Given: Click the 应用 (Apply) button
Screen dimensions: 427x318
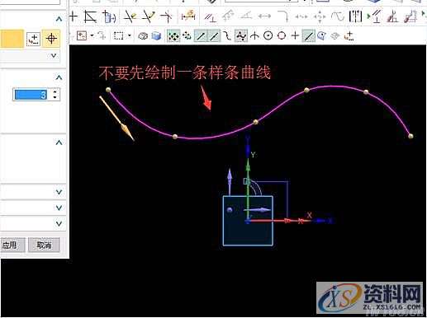Looking at the screenshot, I should (12, 245).
